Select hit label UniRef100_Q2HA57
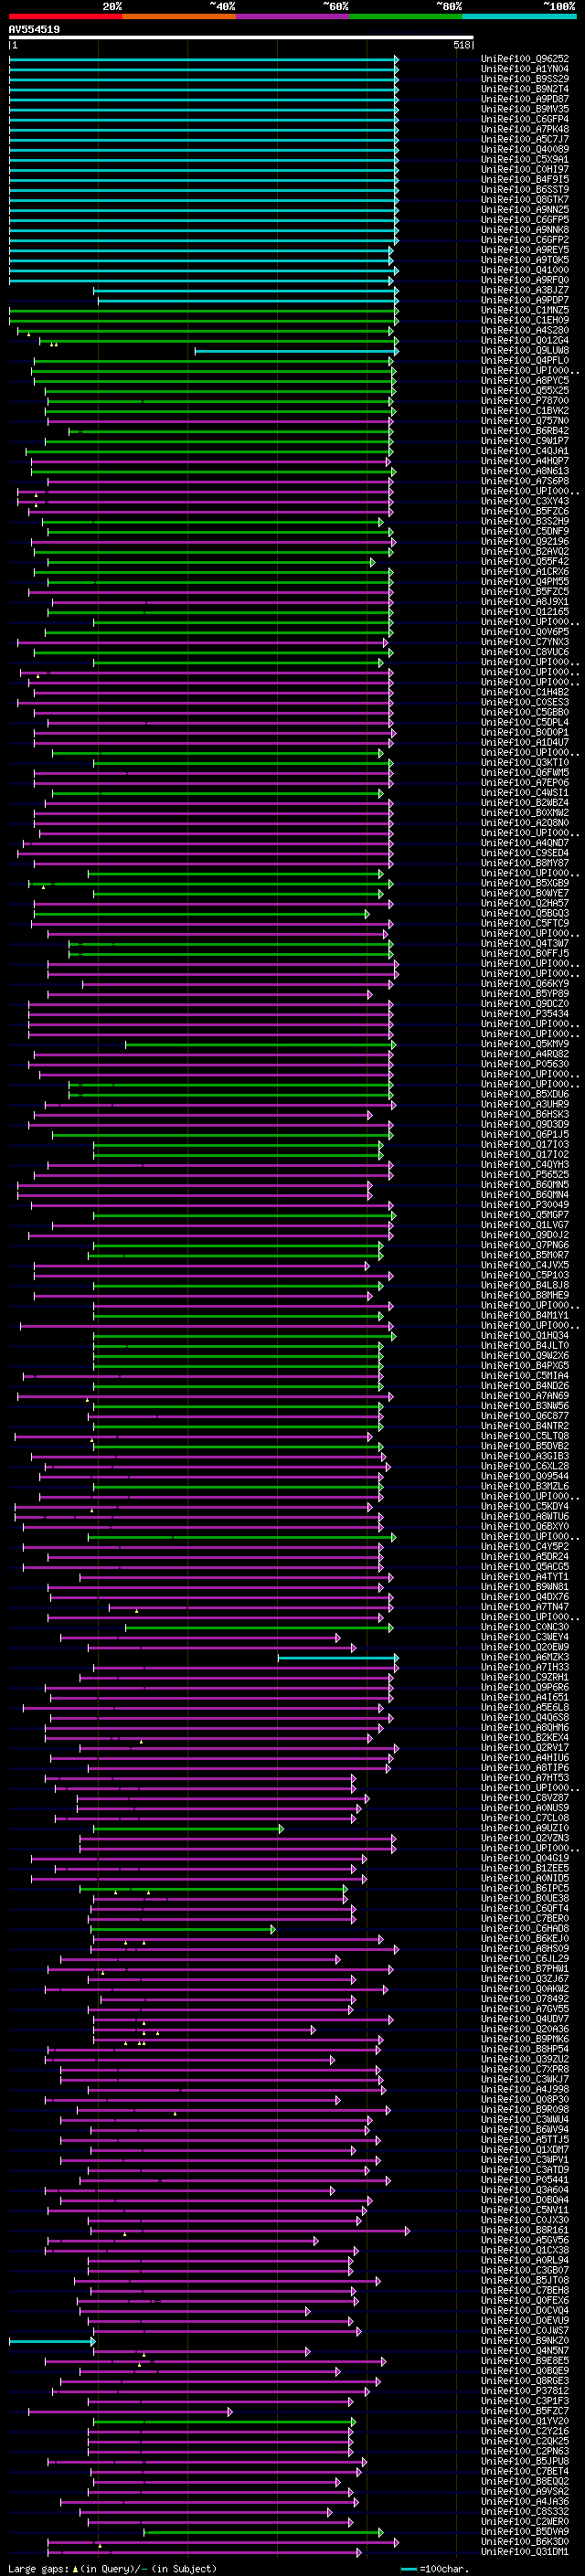Viewport: 585px width, 2576px height. (x=525, y=903)
